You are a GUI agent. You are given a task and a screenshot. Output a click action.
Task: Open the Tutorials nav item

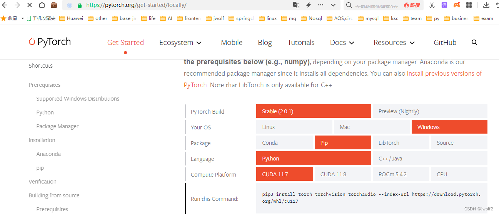[x=301, y=43]
